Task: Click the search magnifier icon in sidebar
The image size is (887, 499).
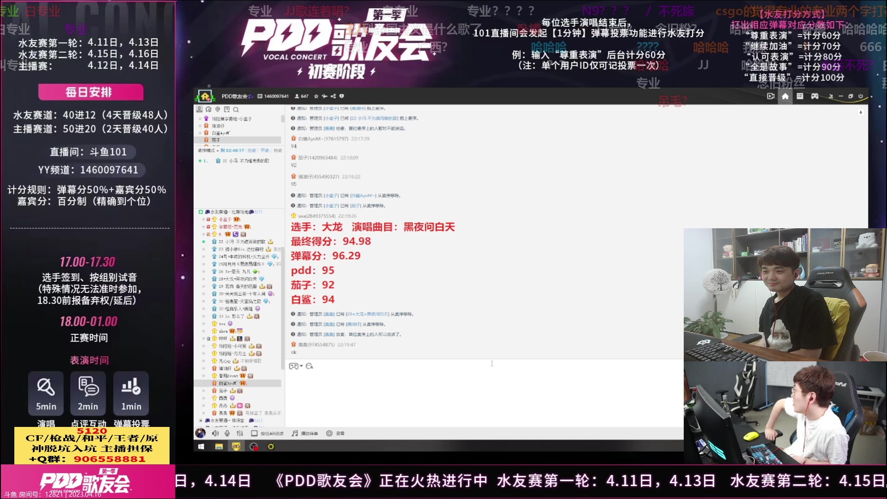Action: pos(236,110)
